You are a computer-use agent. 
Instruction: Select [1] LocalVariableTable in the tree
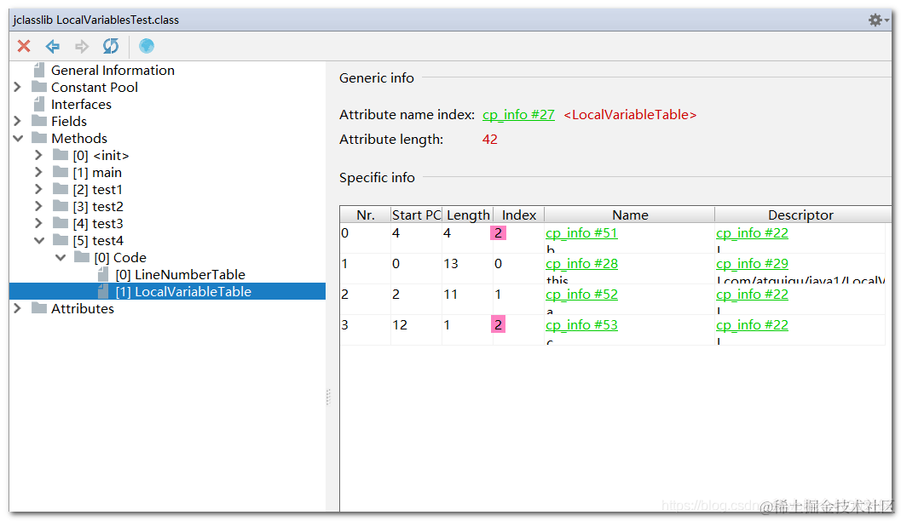[183, 291]
